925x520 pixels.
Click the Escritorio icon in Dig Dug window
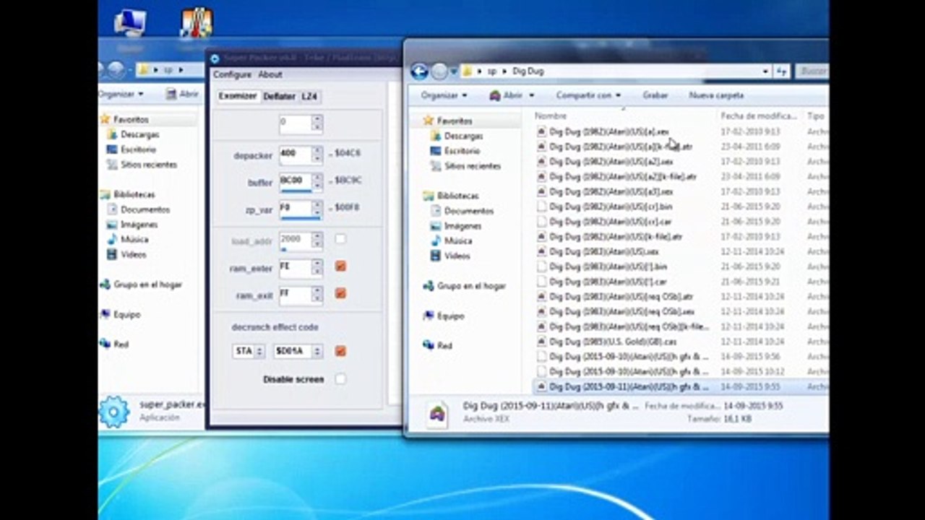[435, 151]
